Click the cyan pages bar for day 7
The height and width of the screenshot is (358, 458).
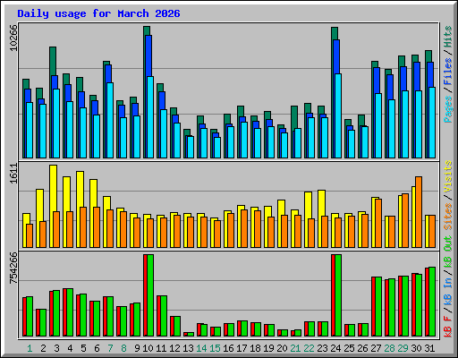click(x=110, y=120)
